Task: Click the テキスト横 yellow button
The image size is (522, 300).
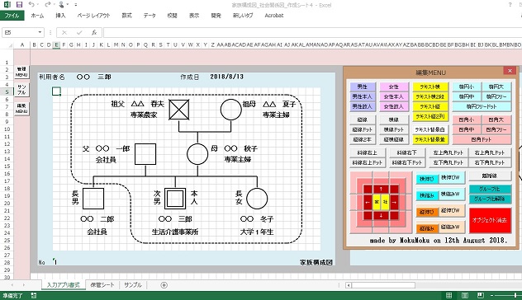Action: pos(430,87)
